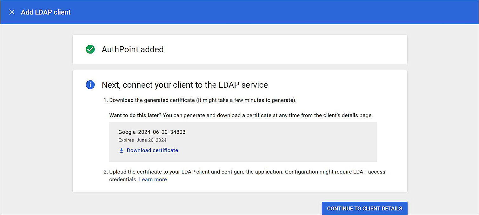Click the blue info icon next to instructions

coord(90,85)
